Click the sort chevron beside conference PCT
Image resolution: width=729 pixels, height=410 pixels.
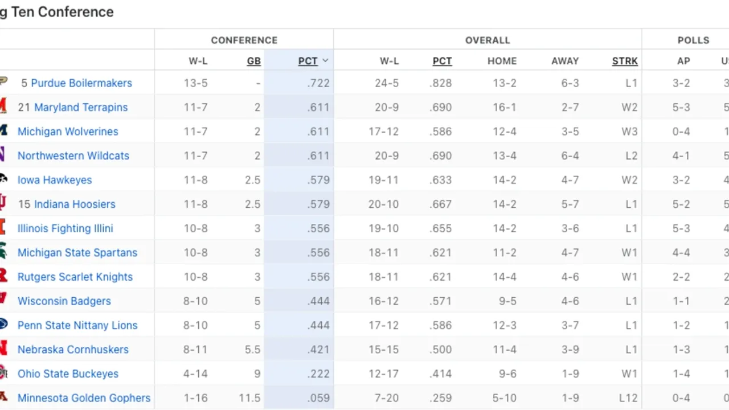coord(325,60)
